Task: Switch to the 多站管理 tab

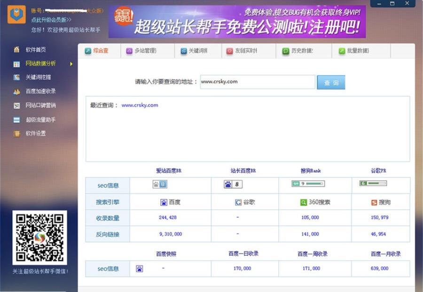Action: tap(147, 51)
